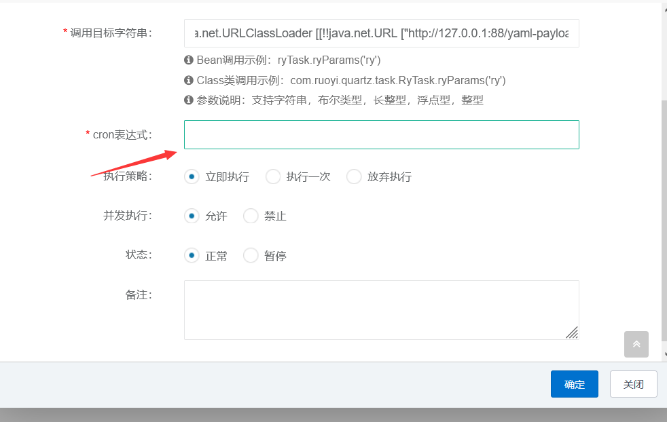Click the 立即执行 label text
667x422 pixels.
point(227,177)
